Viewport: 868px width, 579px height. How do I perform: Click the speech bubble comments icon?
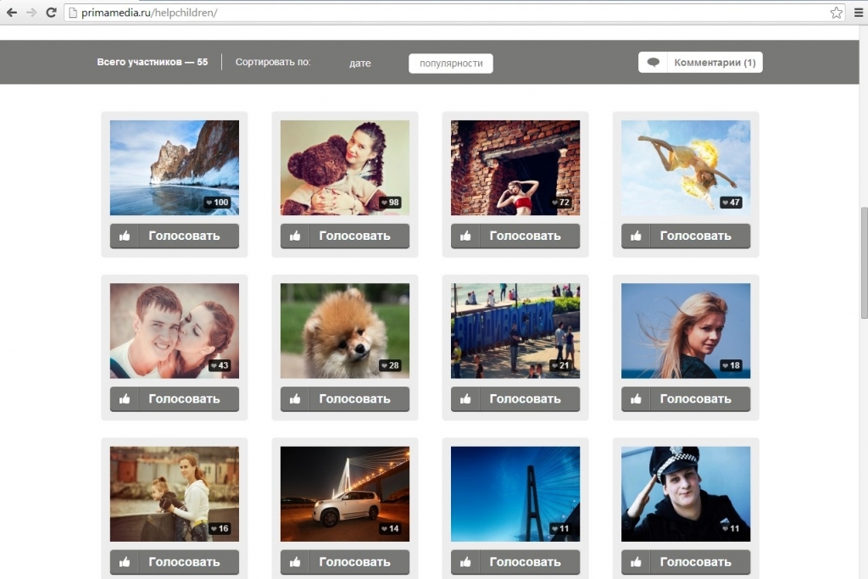pos(653,63)
